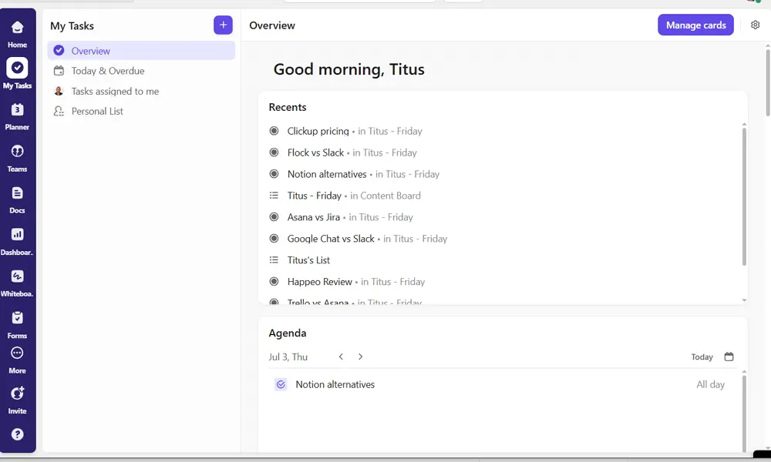This screenshot has height=462, width=771.
Task: Show More sidebar options
Action: 17,360
